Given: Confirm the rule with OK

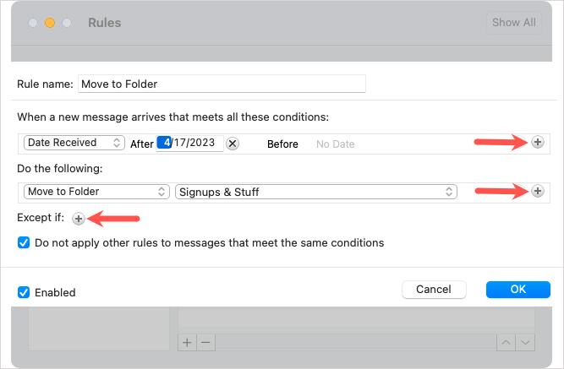Looking at the screenshot, I should tap(518, 290).
